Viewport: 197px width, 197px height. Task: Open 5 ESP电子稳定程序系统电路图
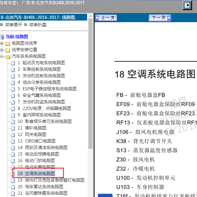[x=47, y=89]
